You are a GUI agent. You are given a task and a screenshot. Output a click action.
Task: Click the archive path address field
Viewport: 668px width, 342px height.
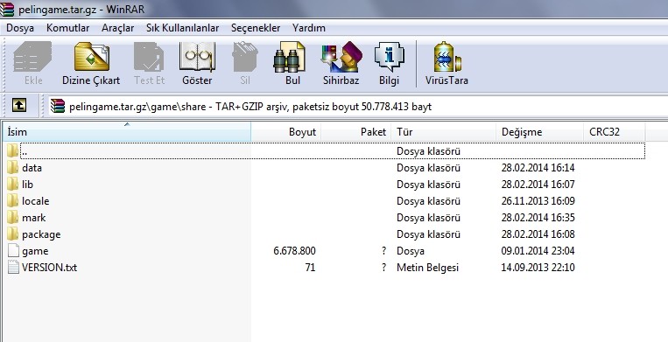(x=357, y=106)
